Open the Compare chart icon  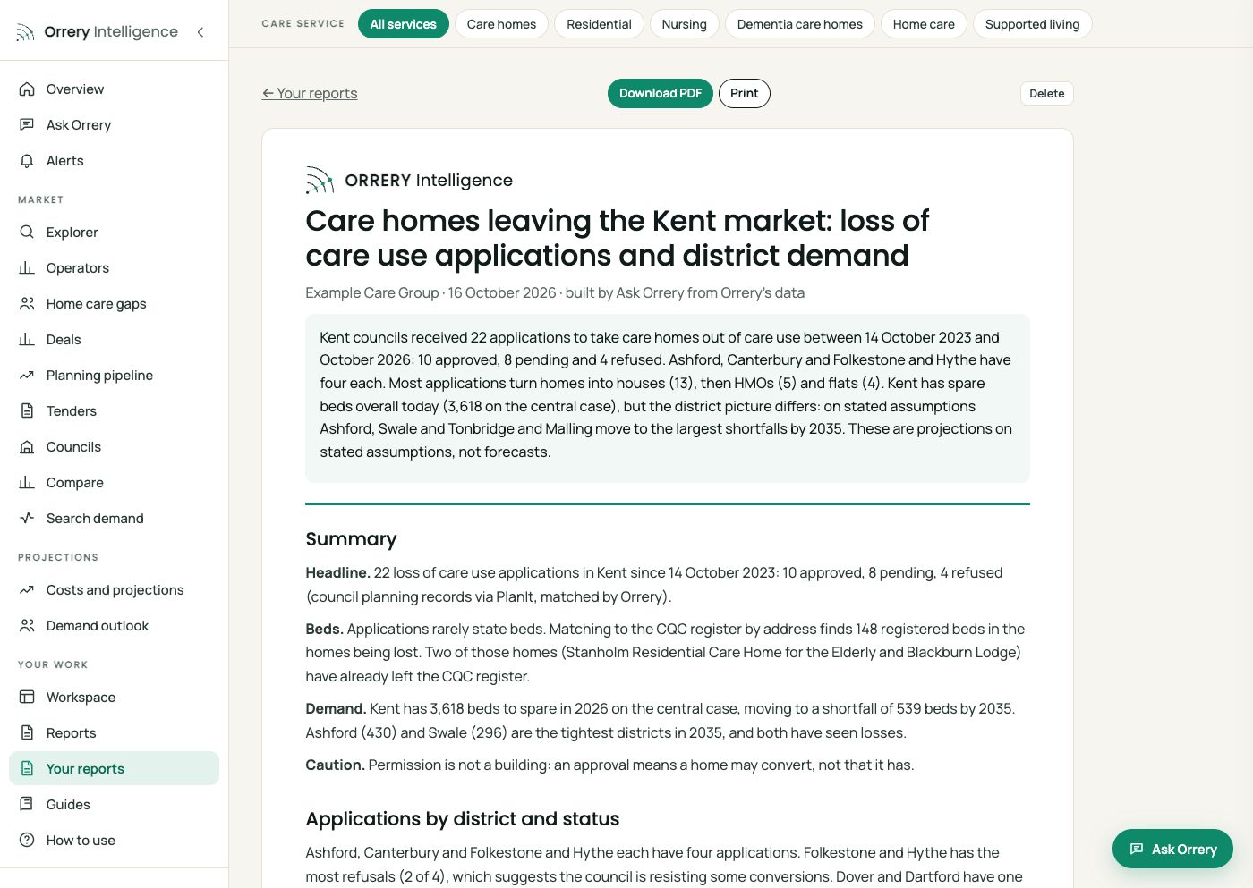click(27, 483)
